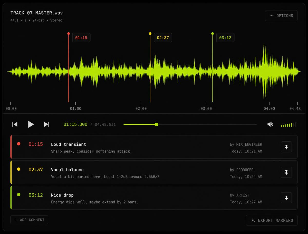Click the green marker handle dot on waveform

[213, 34]
